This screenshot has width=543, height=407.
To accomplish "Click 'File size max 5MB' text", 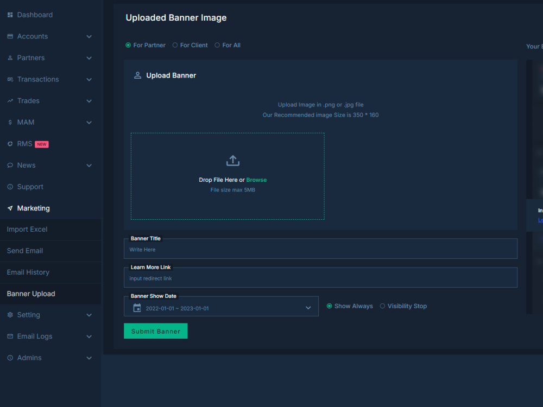I will tap(233, 189).
